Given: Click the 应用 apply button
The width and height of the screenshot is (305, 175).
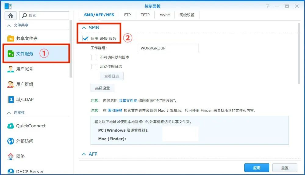Looking at the screenshot, I should tap(257, 168).
